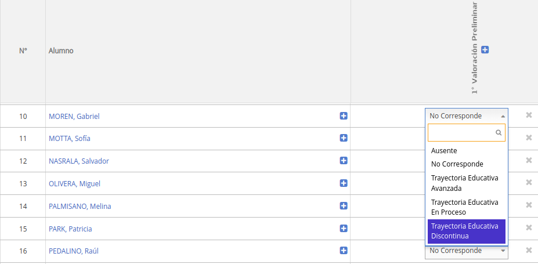Click the plus icon in Valoración Preliminar header
Viewport: 538px width, 264px height.
[x=485, y=50]
